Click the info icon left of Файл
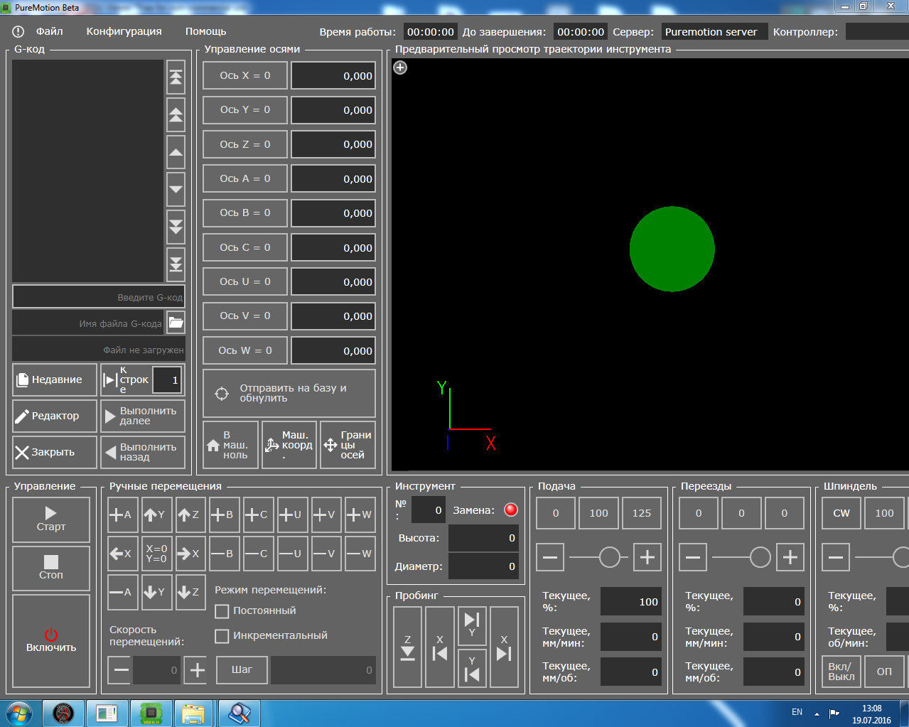This screenshot has height=727, width=909. click(x=18, y=32)
